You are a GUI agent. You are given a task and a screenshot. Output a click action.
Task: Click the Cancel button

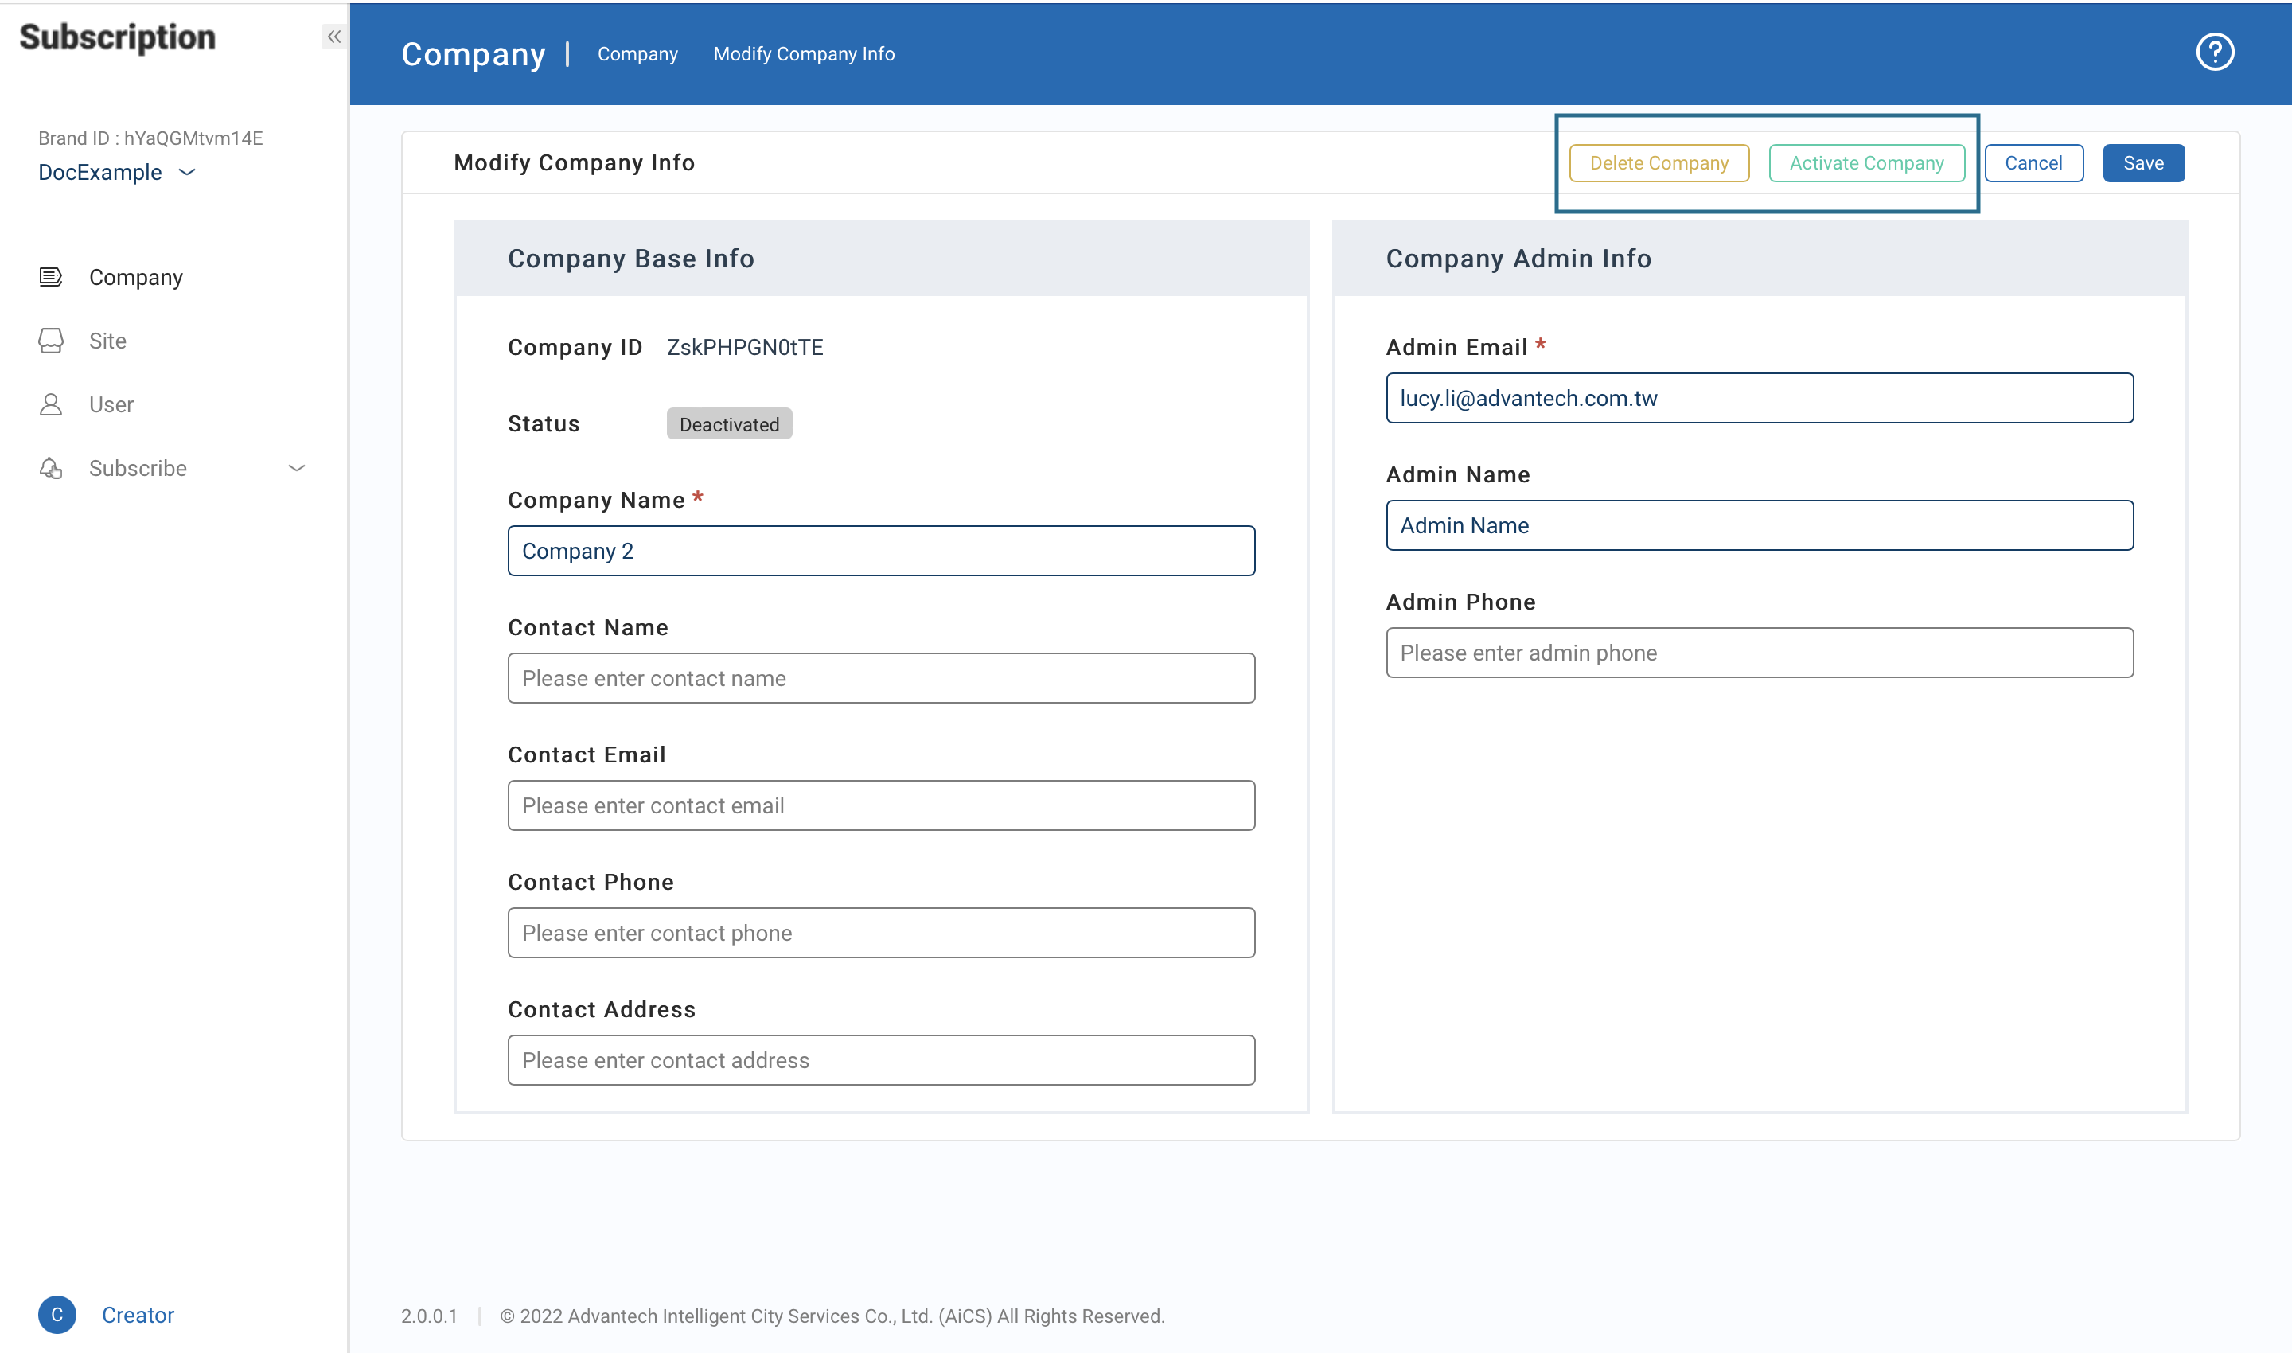coord(2033,163)
